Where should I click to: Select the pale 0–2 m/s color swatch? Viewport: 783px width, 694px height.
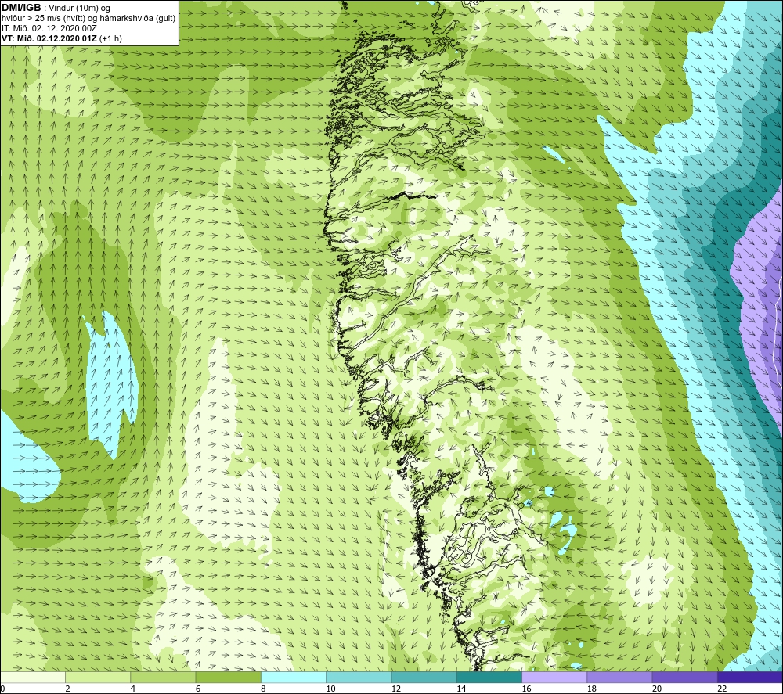click(x=32, y=677)
